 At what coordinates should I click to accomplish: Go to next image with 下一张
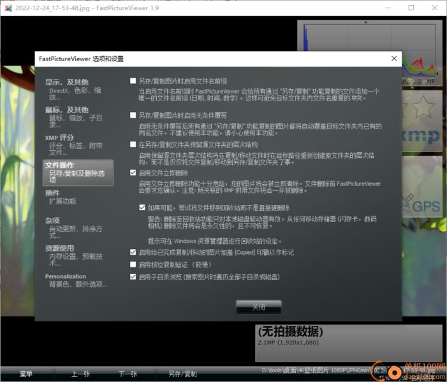tap(128, 374)
